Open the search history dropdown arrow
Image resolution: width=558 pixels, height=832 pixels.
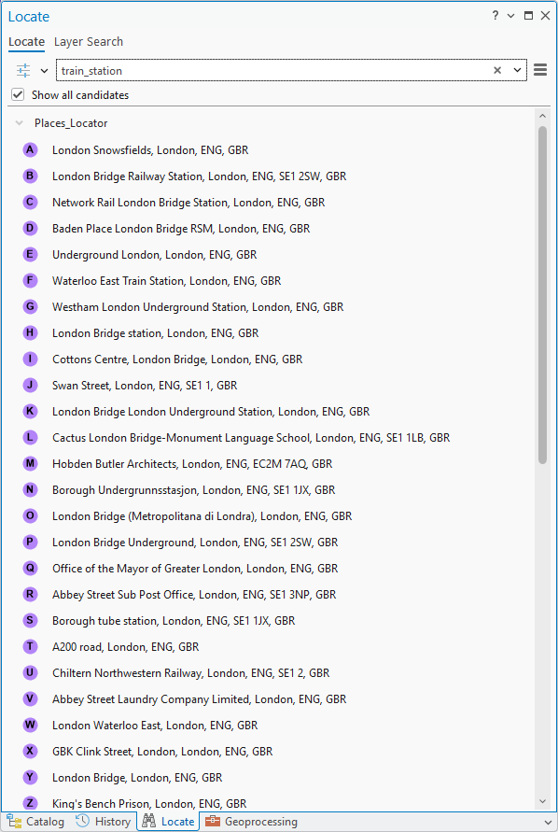point(517,70)
